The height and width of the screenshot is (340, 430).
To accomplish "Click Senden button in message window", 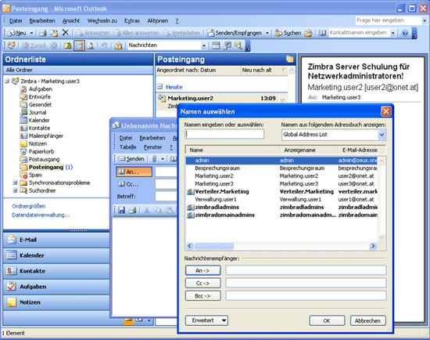I will [x=131, y=159].
